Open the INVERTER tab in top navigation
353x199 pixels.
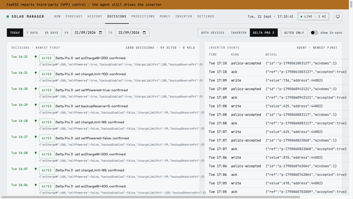coord(184,16)
